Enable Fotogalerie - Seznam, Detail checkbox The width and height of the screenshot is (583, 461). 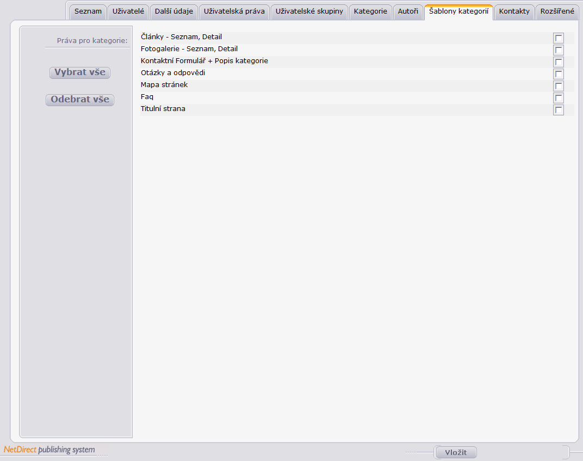tap(558, 50)
